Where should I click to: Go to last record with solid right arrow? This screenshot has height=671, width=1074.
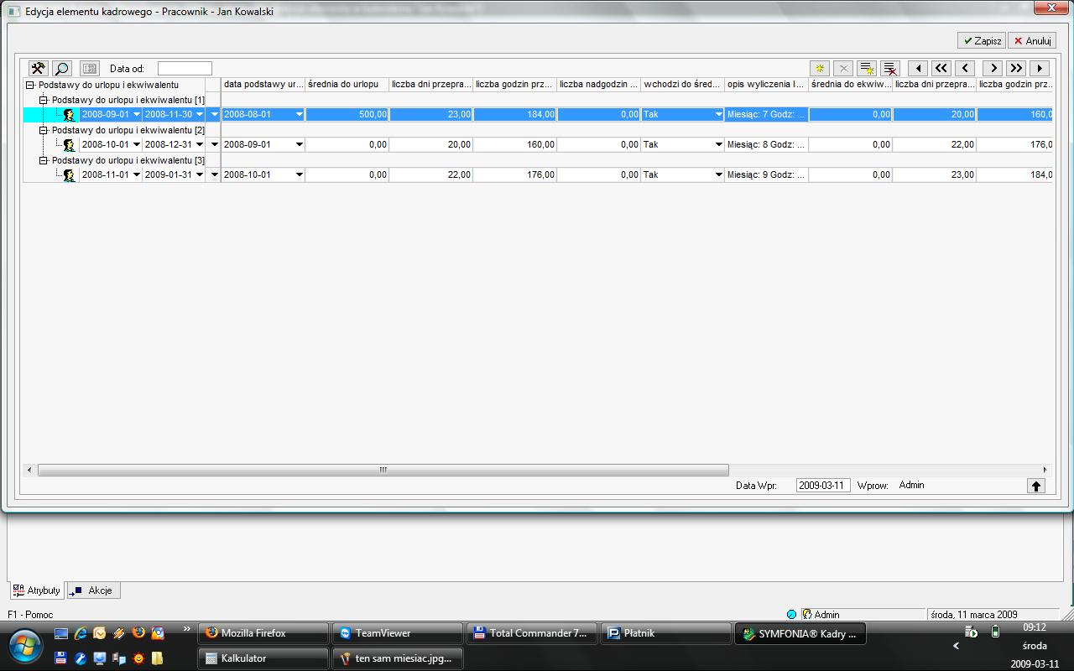pyautogui.click(x=1040, y=69)
